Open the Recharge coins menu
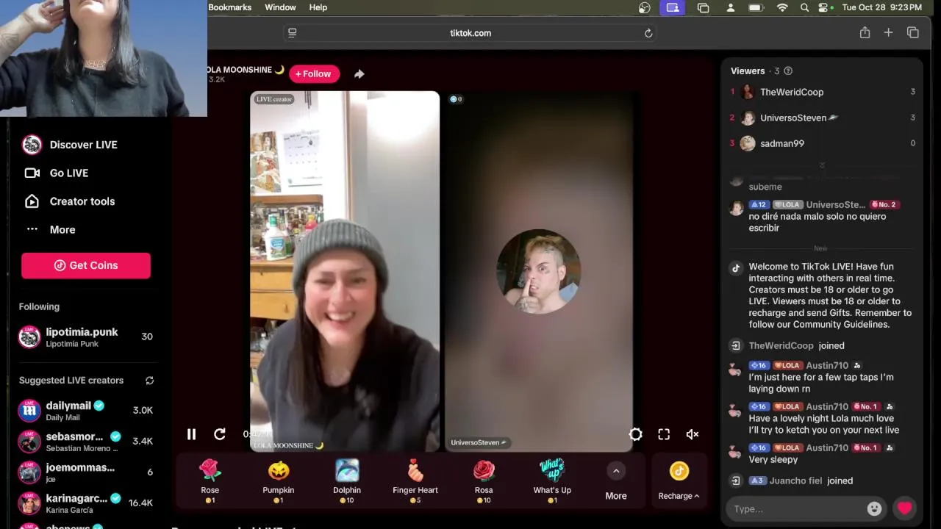 679,481
